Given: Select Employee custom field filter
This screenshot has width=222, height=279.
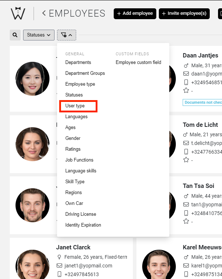Looking at the screenshot, I should click(138, 63).
